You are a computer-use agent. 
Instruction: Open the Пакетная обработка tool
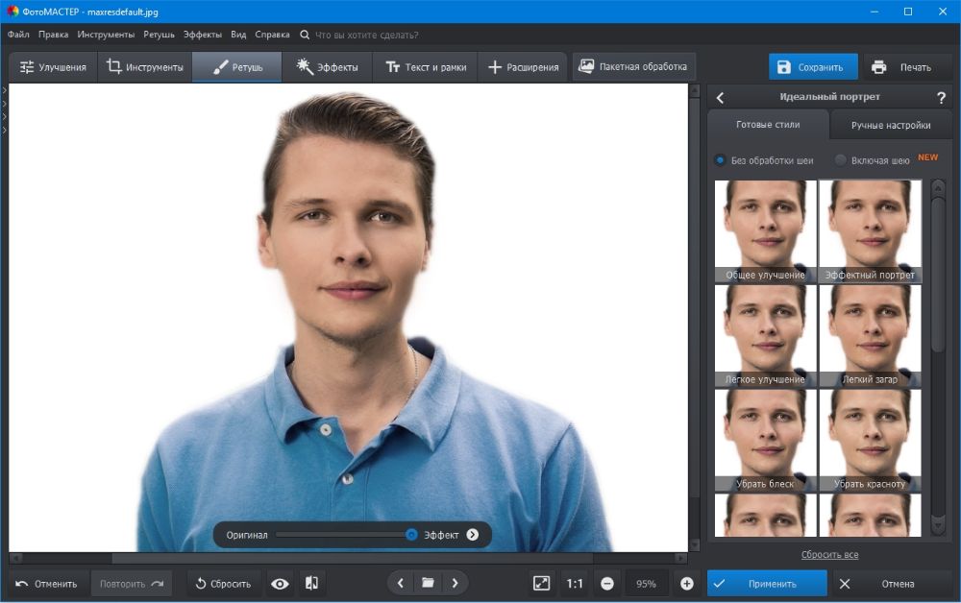[x=633, y=67]
